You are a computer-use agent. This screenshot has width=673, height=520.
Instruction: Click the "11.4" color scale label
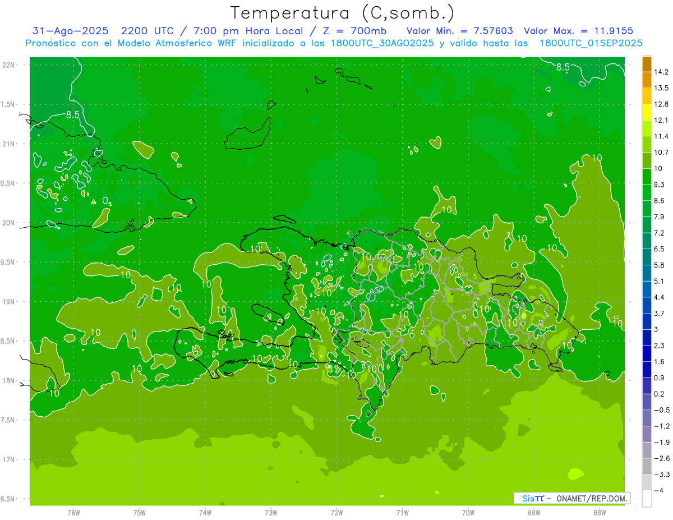(x=662, y=136)
